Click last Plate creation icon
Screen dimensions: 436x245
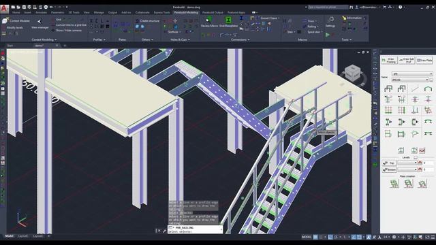click(422, 184)
